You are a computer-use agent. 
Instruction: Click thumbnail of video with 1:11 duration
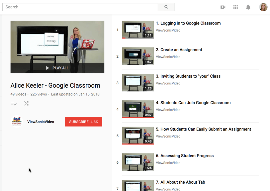(x=138, y=29)
